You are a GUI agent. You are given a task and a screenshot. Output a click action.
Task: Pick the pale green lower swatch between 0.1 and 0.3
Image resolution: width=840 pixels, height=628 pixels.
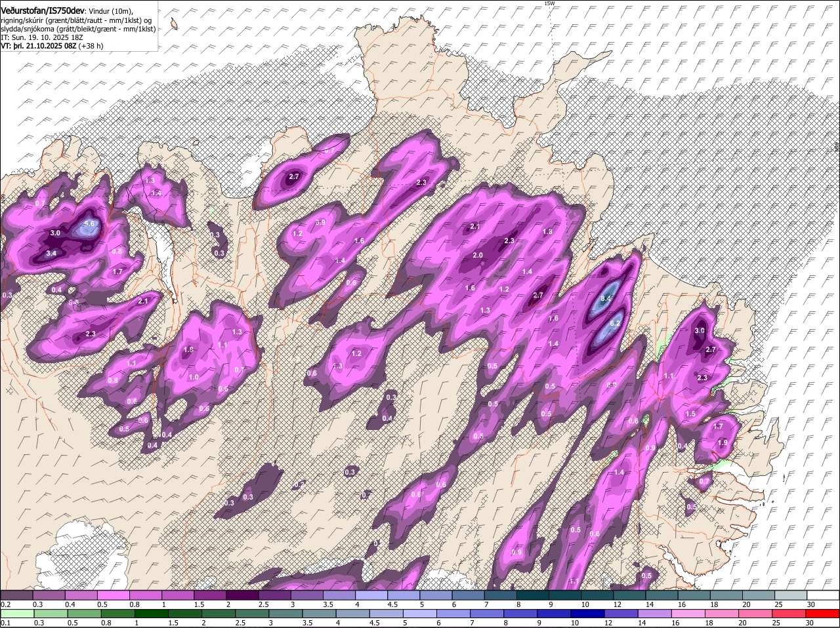17,614
